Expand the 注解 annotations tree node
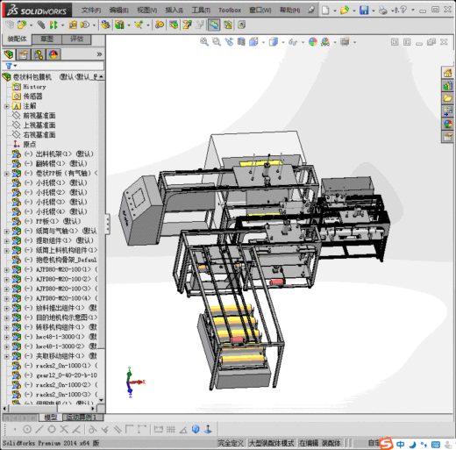The height and width of the screenshot is (450, 456). [6, 106]
